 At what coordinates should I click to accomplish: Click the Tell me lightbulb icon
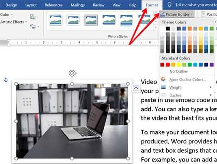(169, 5)
